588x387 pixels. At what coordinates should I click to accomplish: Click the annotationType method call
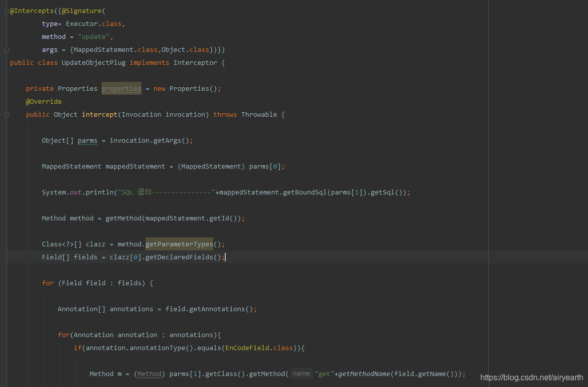pos(157,348)
